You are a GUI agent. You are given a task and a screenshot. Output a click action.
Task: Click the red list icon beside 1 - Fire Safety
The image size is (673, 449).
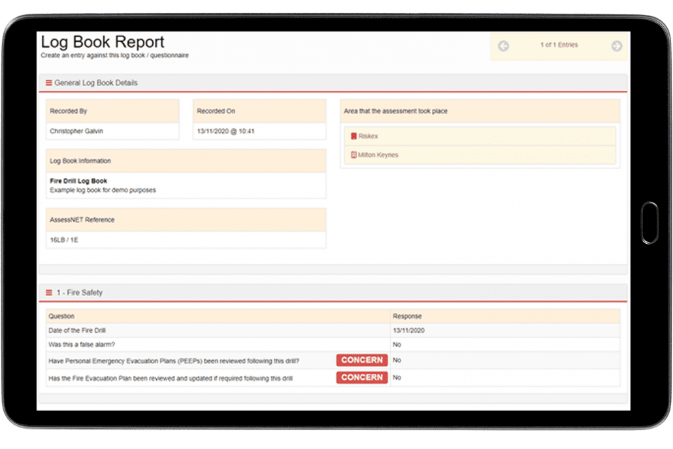(x=48, y=292)
